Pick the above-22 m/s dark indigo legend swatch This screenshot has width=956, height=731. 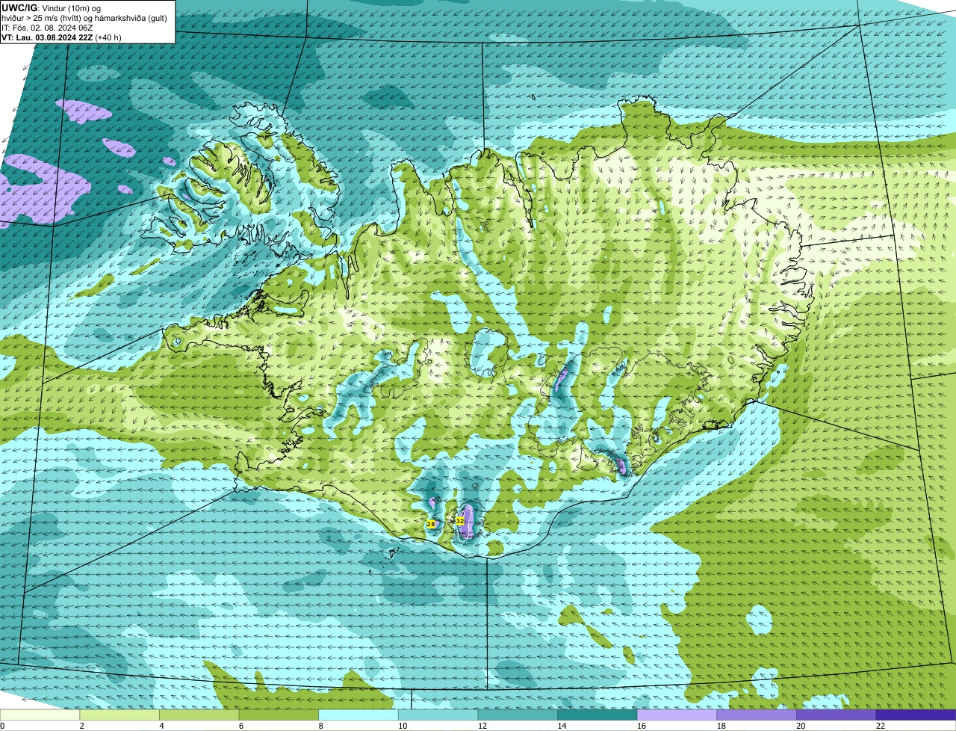click(x=916, y=715)
